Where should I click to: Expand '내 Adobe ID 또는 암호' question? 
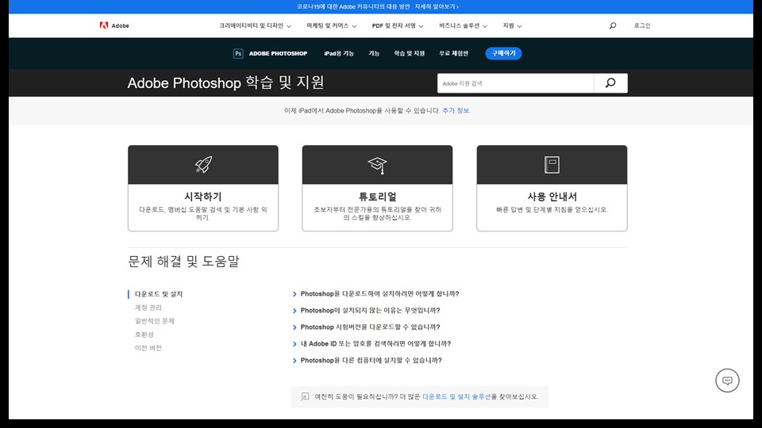click(371, 343)
